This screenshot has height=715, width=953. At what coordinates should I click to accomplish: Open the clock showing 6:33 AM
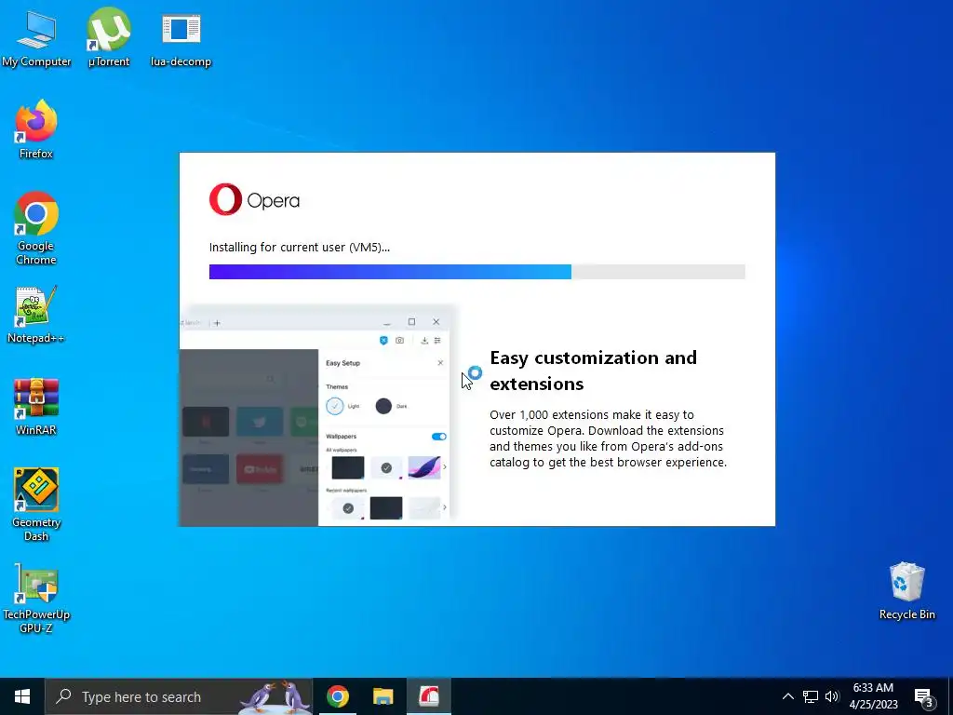873,696
